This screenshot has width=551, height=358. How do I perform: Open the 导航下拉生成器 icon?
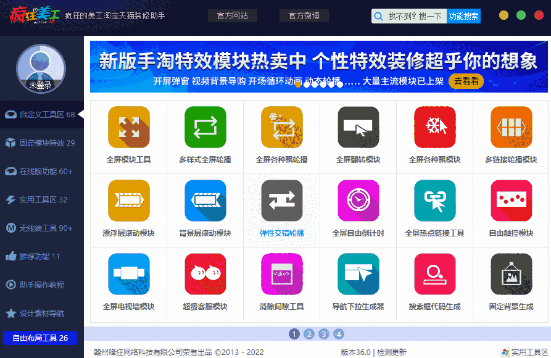[x=358, y=274]
